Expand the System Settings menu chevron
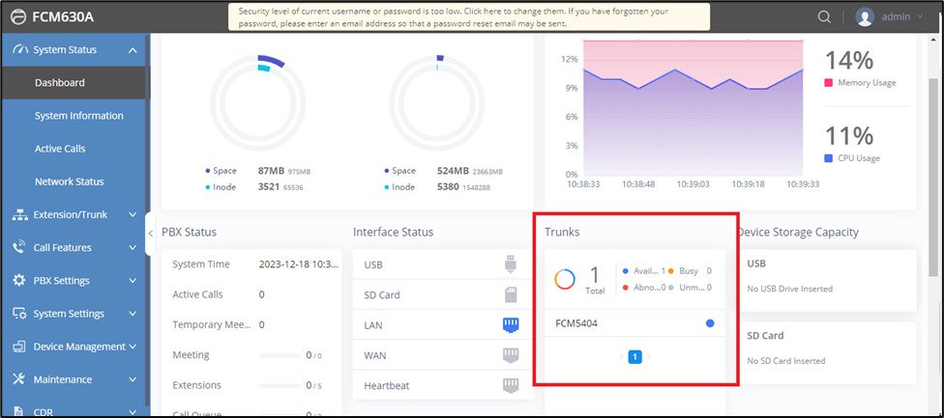Screen dimensions: 944x418 (133, 314)
